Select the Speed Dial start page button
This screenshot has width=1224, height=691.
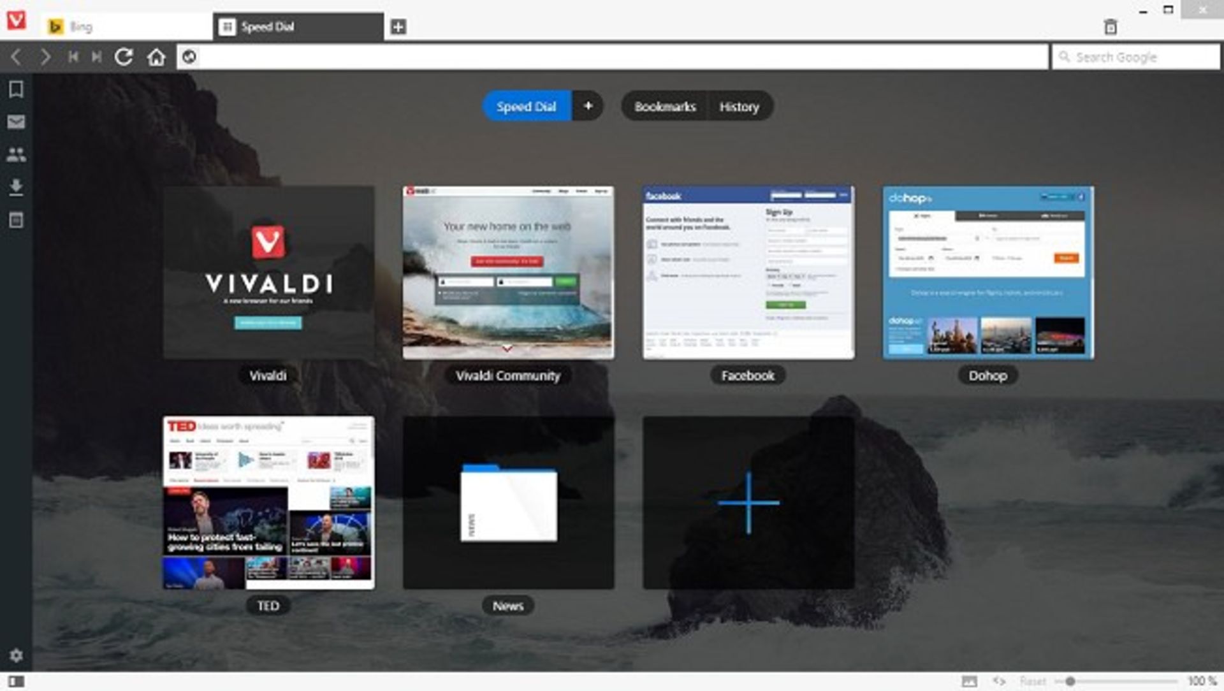pos(527,106)
